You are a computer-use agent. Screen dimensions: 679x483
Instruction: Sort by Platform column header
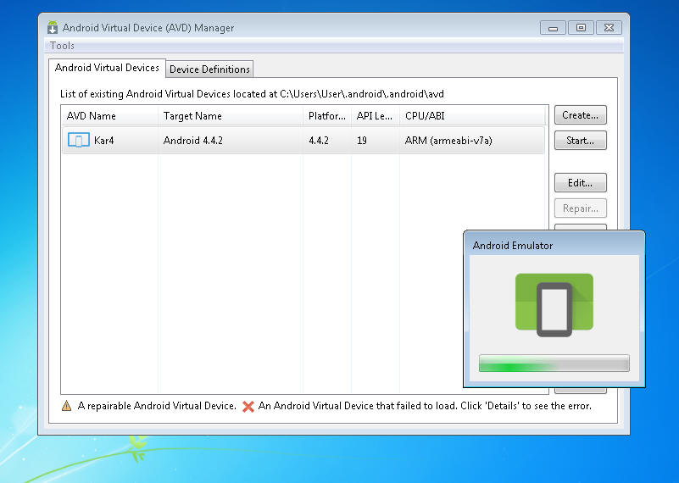tap(327, 115)
